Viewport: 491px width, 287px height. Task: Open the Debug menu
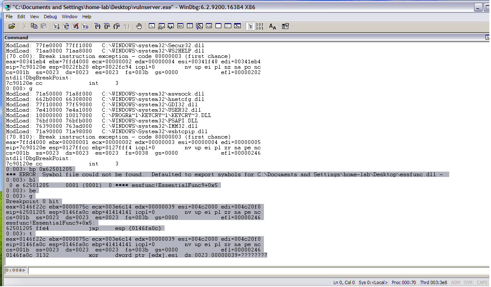pyautogui.click(x=50, y=17)
